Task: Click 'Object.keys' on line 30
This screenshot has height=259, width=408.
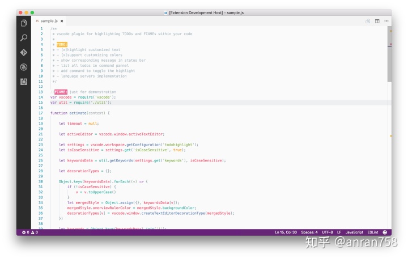Action: coord(70,181)
